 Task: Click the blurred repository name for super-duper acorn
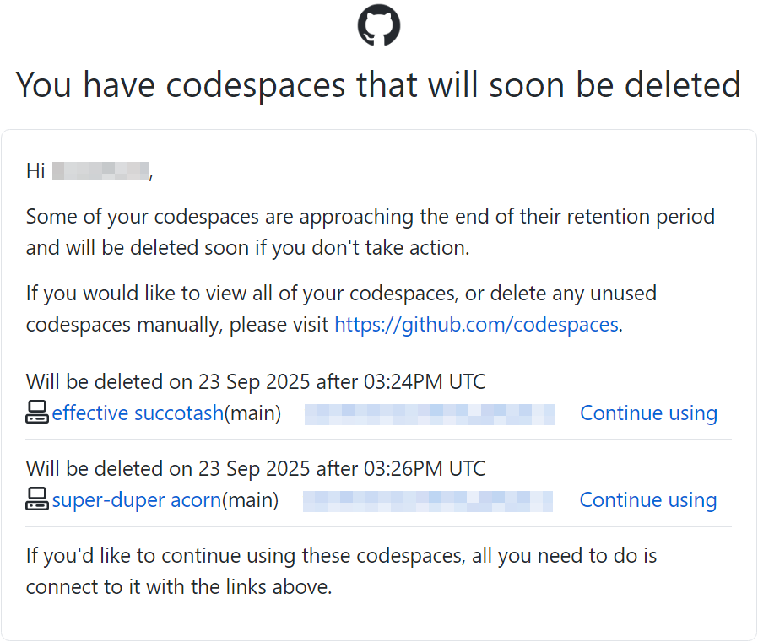[427, 501]
